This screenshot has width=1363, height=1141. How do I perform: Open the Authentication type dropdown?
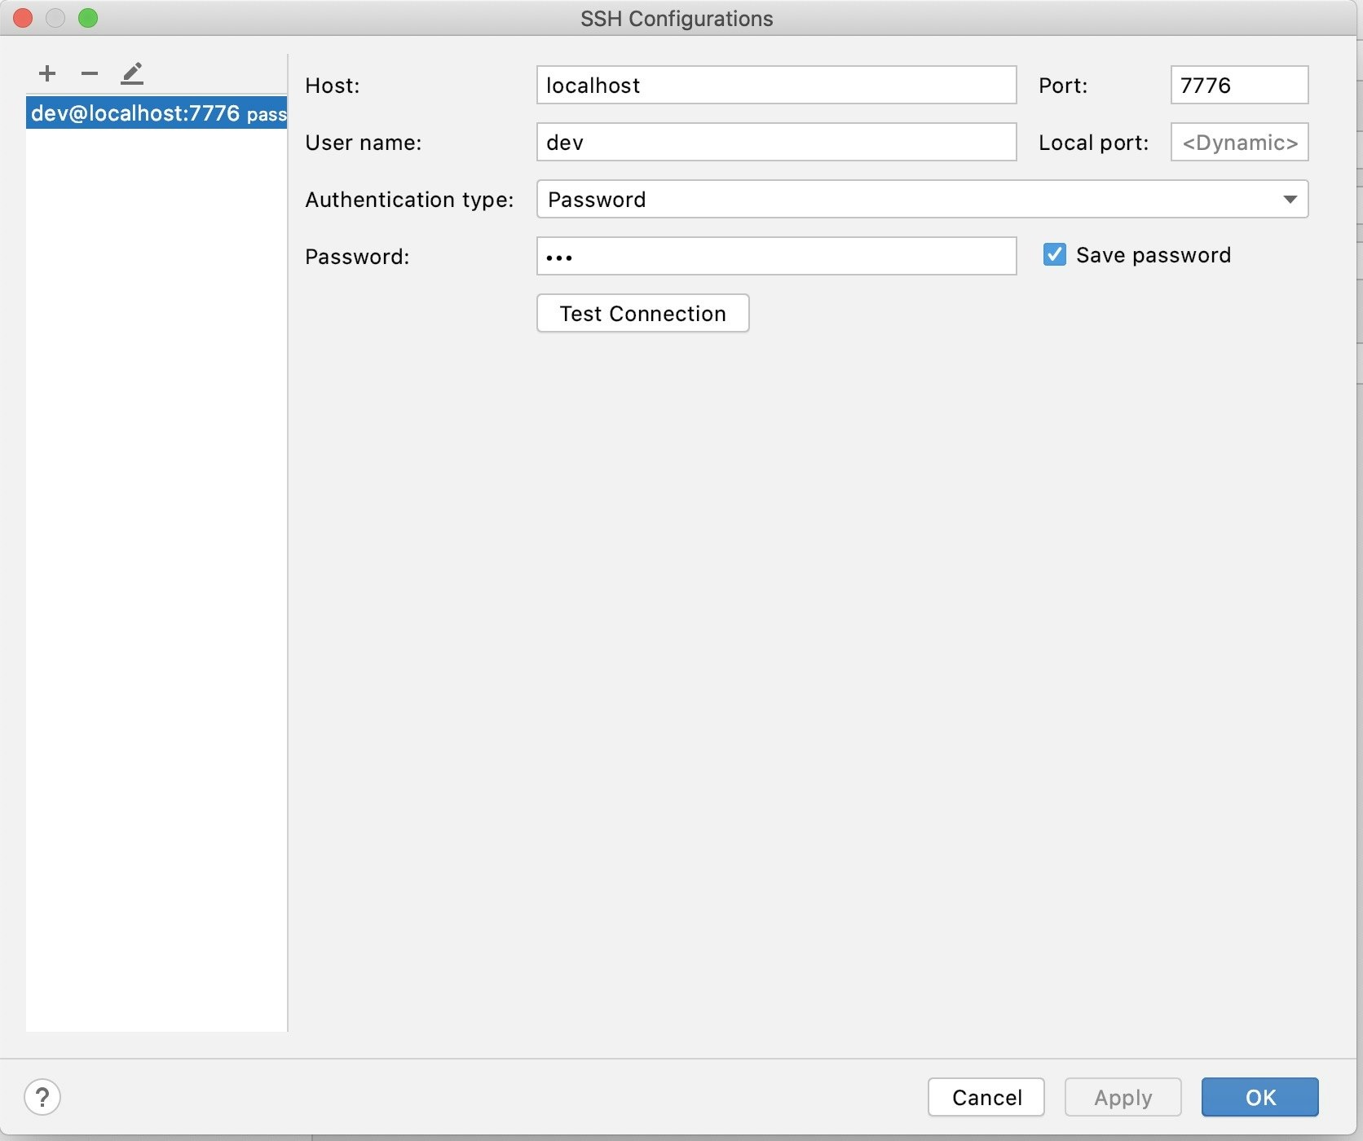click(922, 199)
